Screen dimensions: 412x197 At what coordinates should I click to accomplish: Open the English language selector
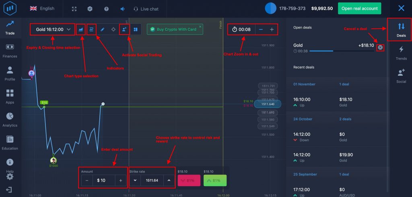42,8
